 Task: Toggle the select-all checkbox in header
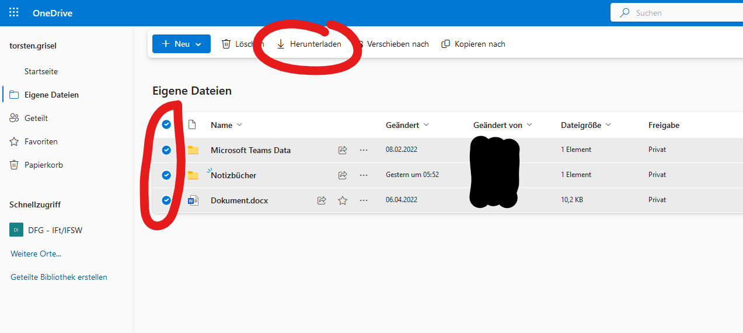click(166, 124)
